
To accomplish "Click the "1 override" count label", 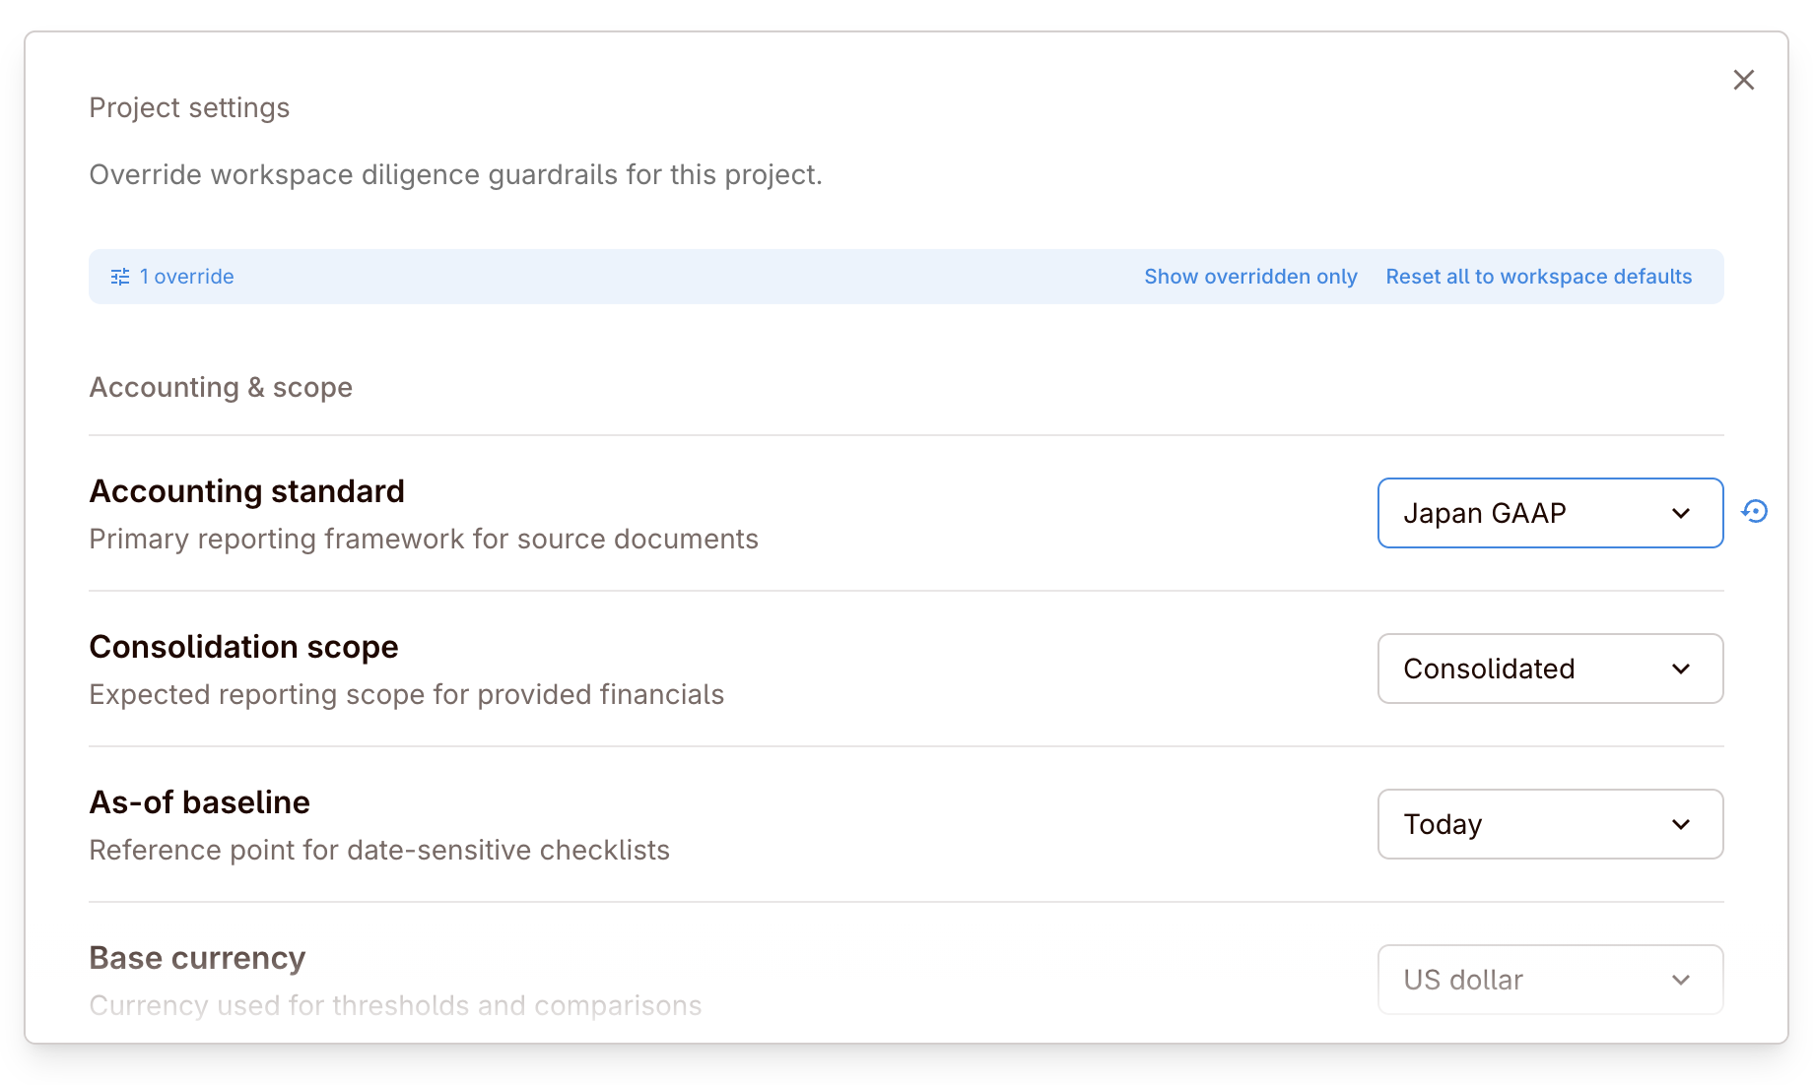I will tap(187, 277).
